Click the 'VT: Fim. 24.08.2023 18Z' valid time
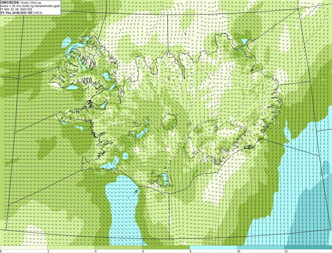This screenshot has width=332, height=253. 16,12
